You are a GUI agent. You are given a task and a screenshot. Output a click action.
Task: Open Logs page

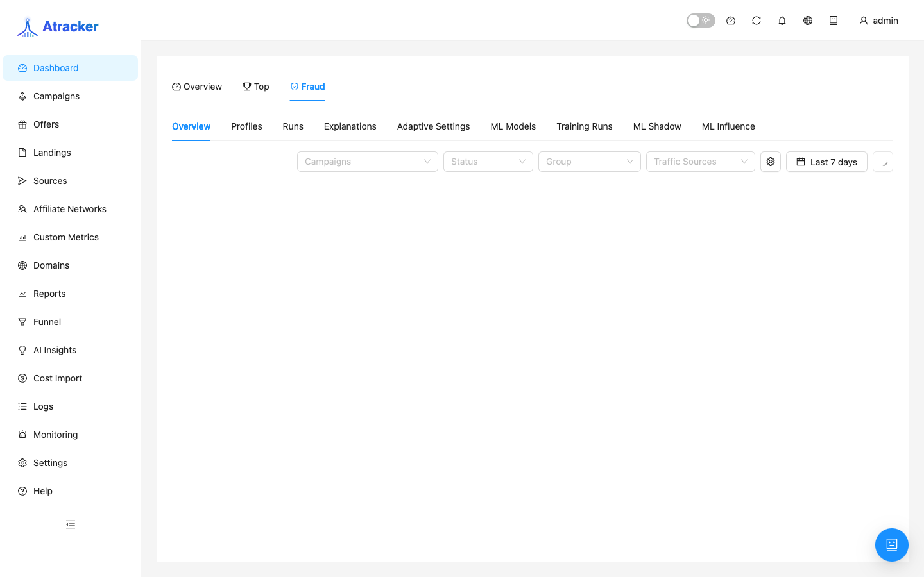pos(70,406)
